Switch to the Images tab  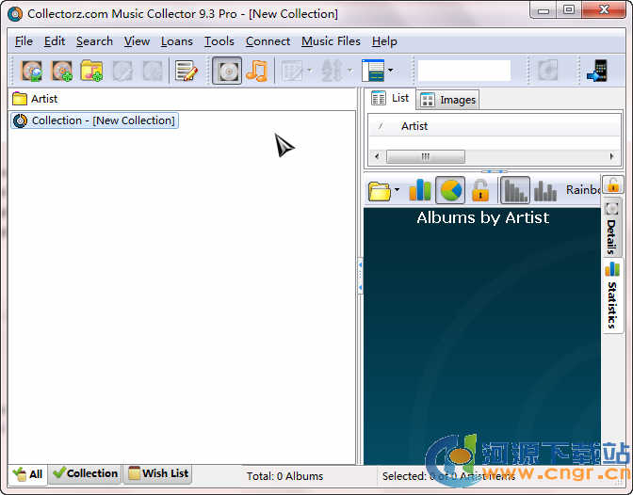tap(447, 100)
